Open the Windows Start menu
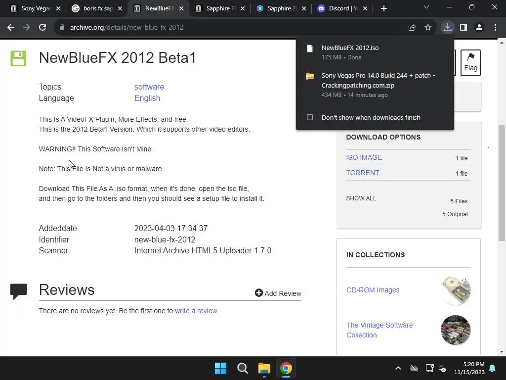Image resolution: width=506 pixels, height=380 pixels. (221, 368)
